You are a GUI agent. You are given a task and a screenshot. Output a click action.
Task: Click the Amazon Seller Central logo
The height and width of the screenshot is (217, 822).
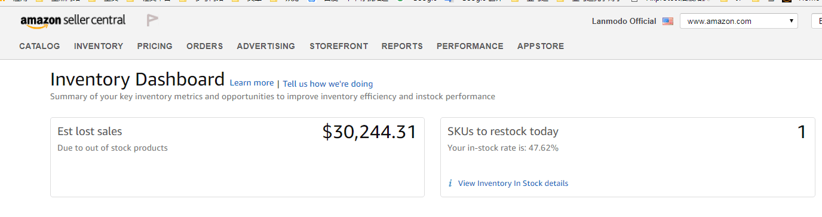click(x=72, y=21)
